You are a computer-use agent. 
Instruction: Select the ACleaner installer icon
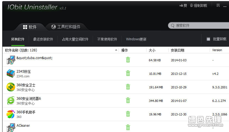click(11, 128)
